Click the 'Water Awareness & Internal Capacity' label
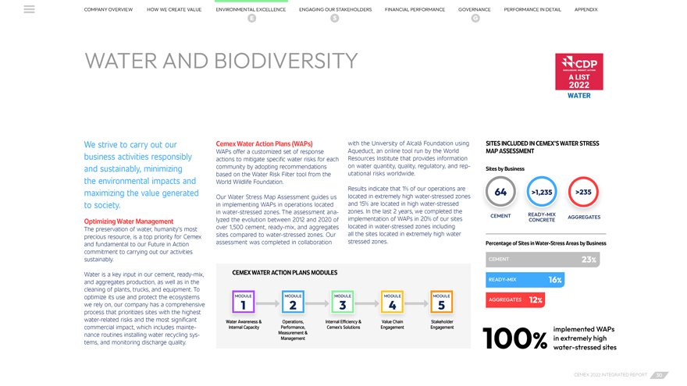The image size is (687, 386). point(244,324)
